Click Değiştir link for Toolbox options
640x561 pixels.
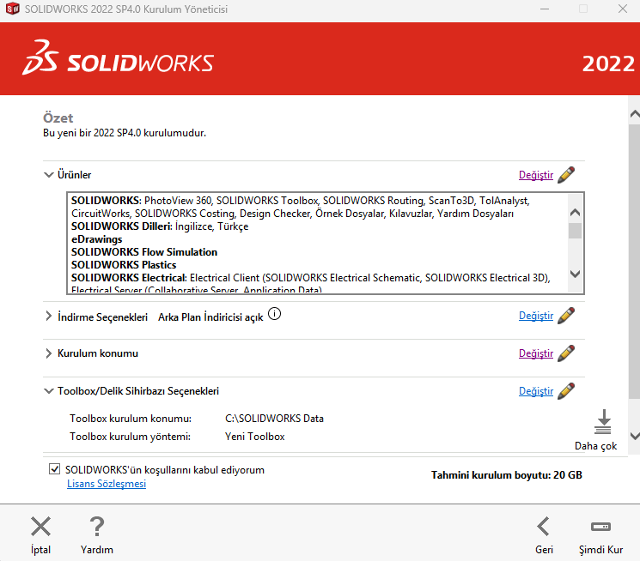coord(536,391)
